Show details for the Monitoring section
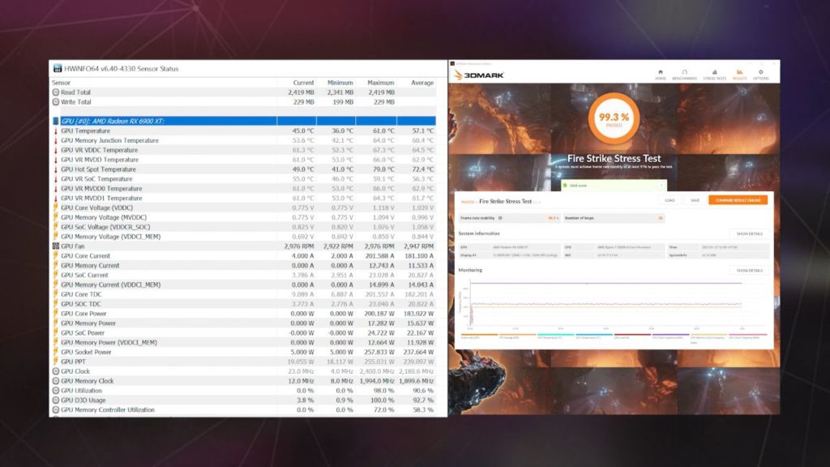The height and width of the screenshot is (467, 830). coord(750,270)
